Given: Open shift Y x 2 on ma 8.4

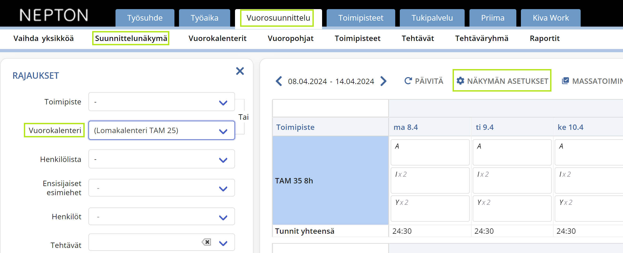Looking at the screenshot, I should tap(430, 208).
